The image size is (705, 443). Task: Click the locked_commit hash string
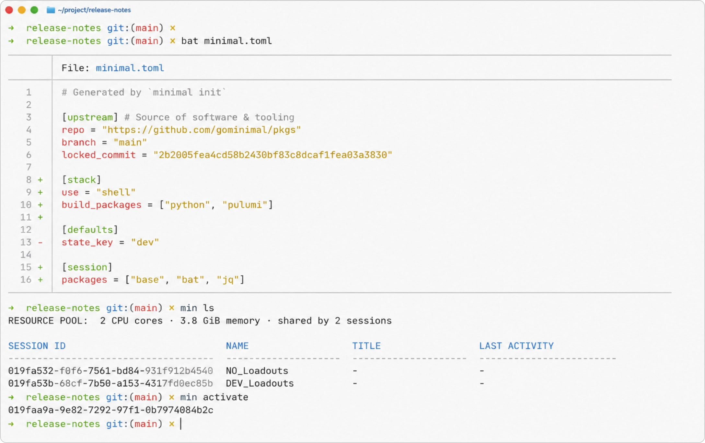(273, 155)
